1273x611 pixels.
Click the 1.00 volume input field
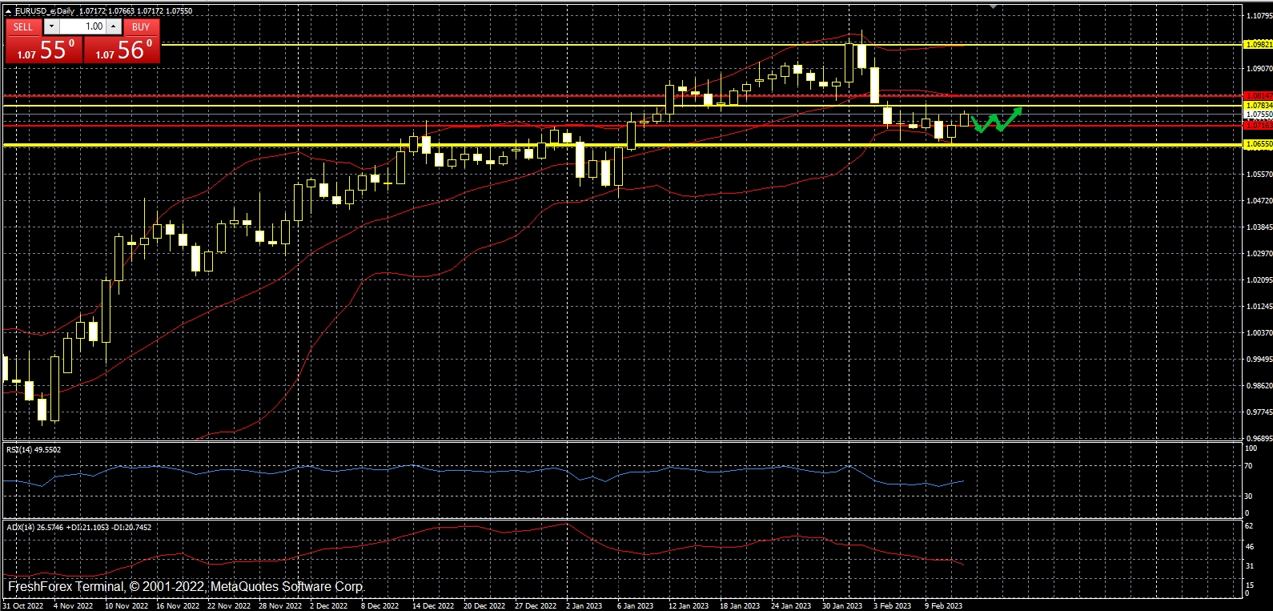(83, 26)
